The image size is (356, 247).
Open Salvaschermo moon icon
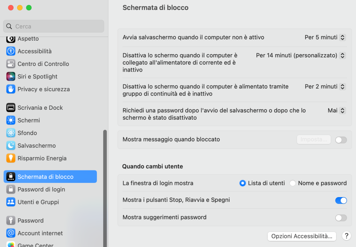tap(11, 145)
